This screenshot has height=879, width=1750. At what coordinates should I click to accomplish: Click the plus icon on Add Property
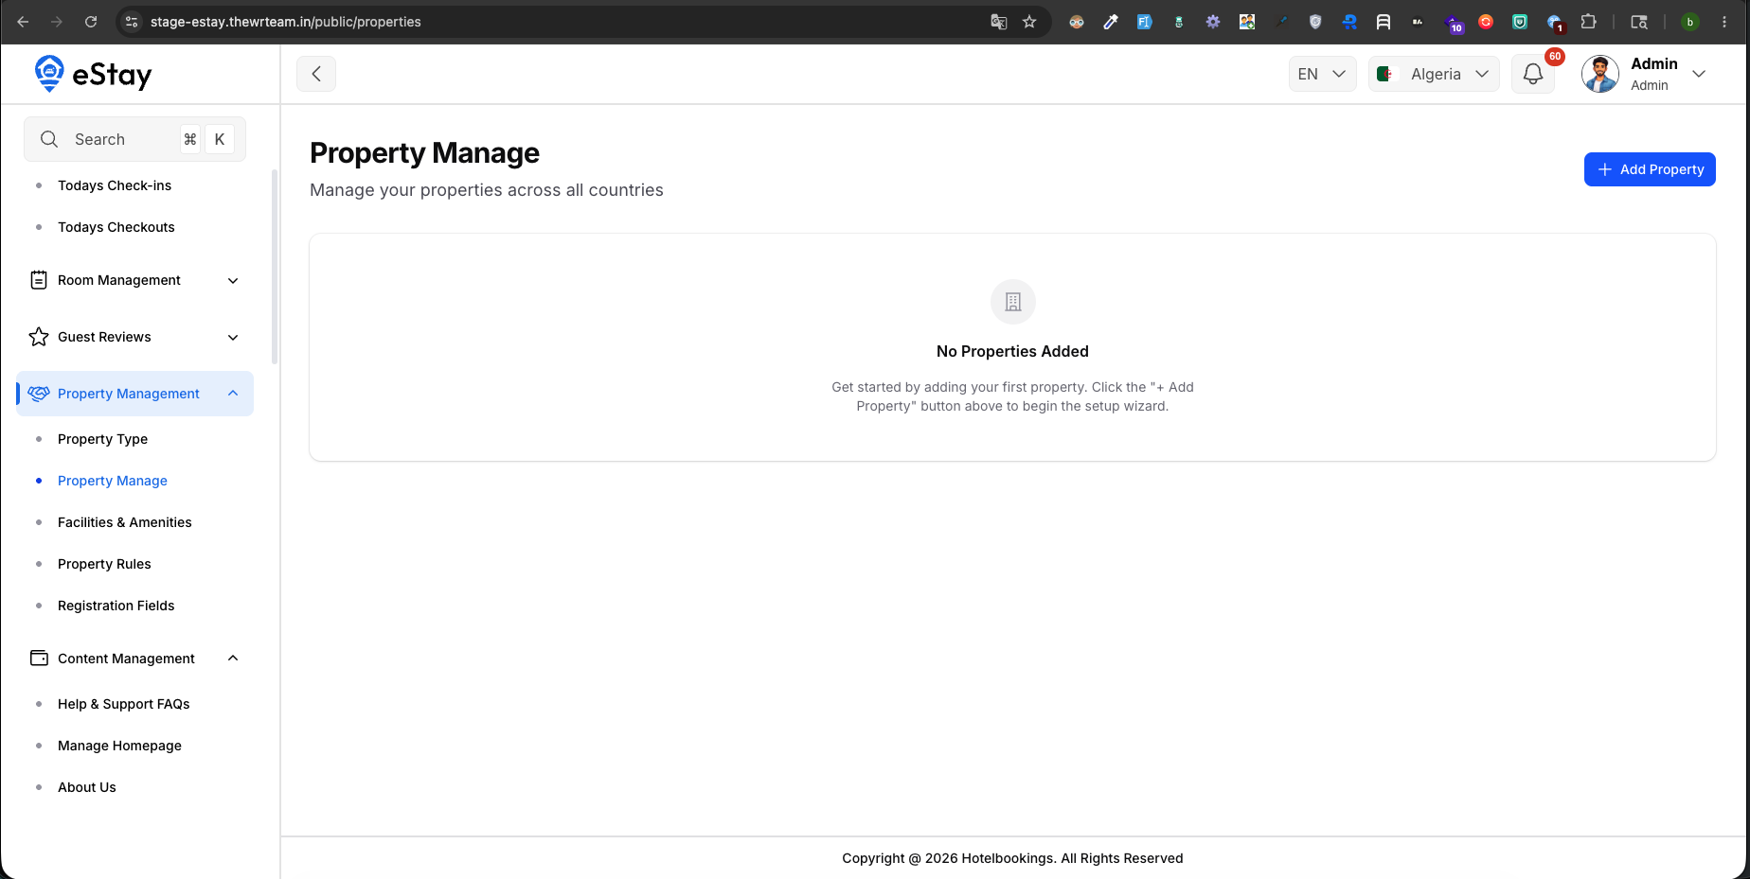pos(1605,169)
